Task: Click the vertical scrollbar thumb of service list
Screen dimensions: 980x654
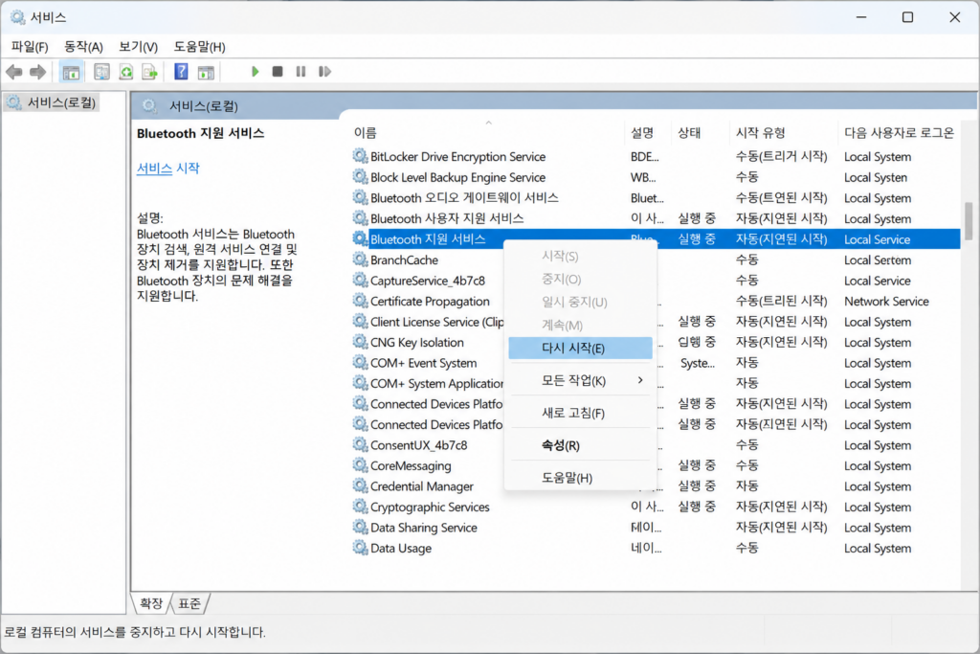Action: click(x=969, y=220)
